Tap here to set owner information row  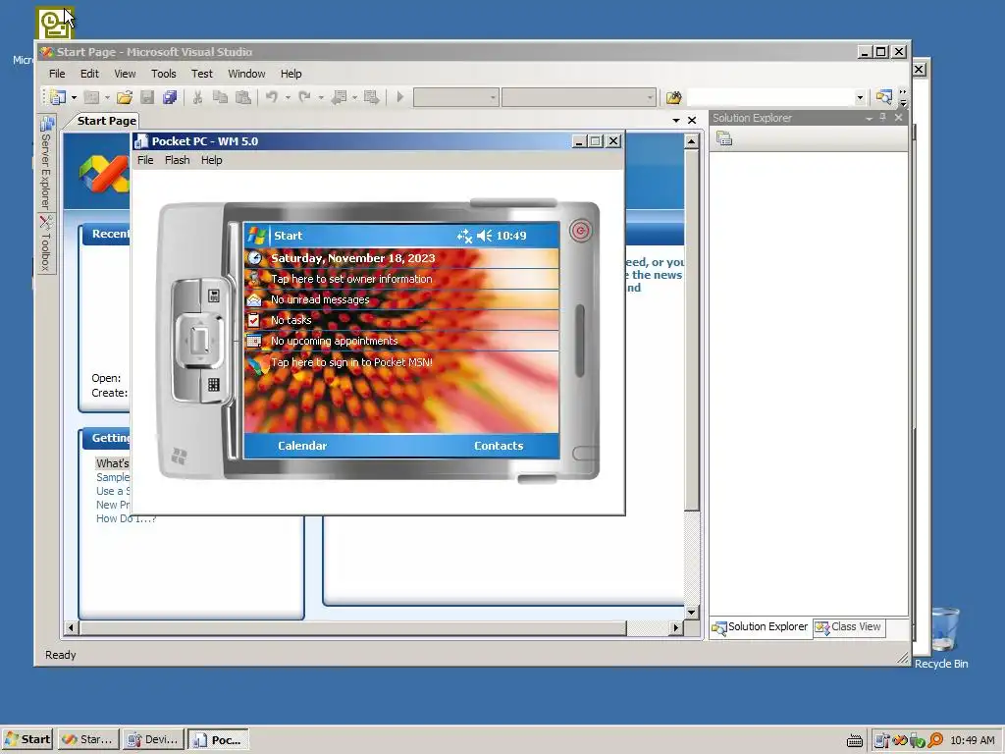tap(401, 279)
